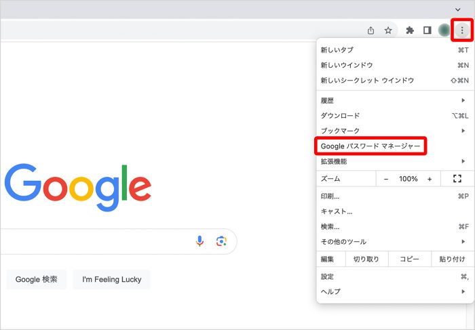Open the profile avatar
Image resolution: width=475 pixels, height=330 pixels.
444,30
